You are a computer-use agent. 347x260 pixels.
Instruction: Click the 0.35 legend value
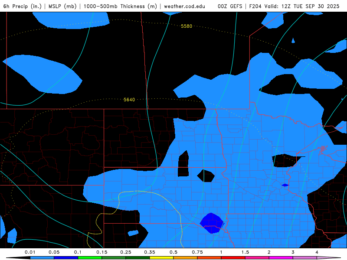(x=150, y=252)
